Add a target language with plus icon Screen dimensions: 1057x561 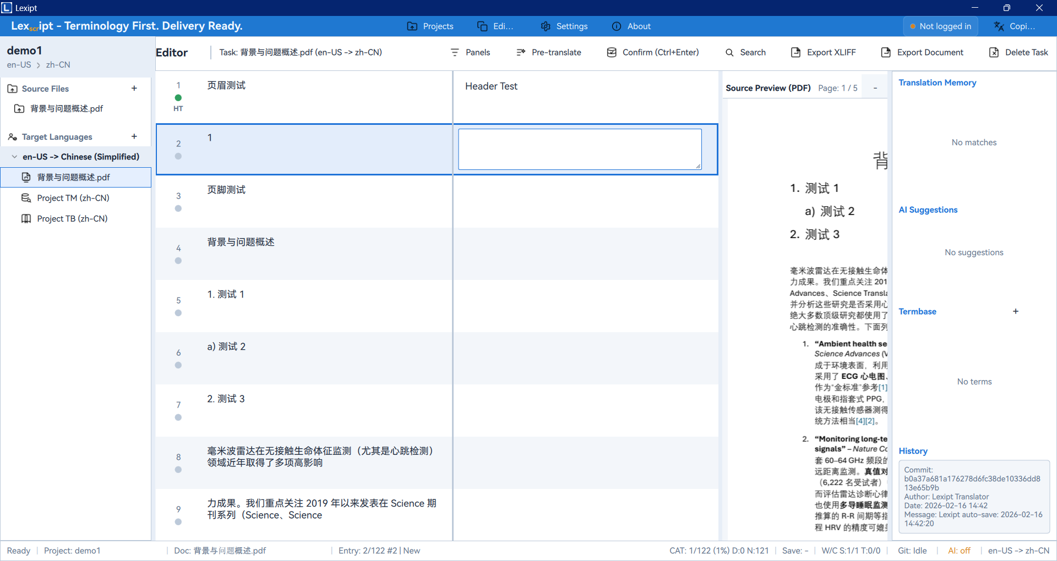[134, 136]
